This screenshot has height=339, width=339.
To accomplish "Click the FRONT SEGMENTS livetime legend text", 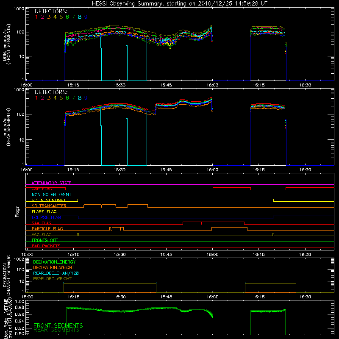I will pos(58,325).
